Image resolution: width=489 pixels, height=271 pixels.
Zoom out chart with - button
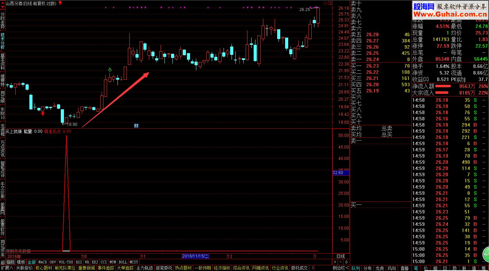(x=341, y=262)
